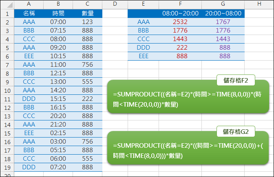
Task: Click summary value 1767
Action: (x=223, y=22)
